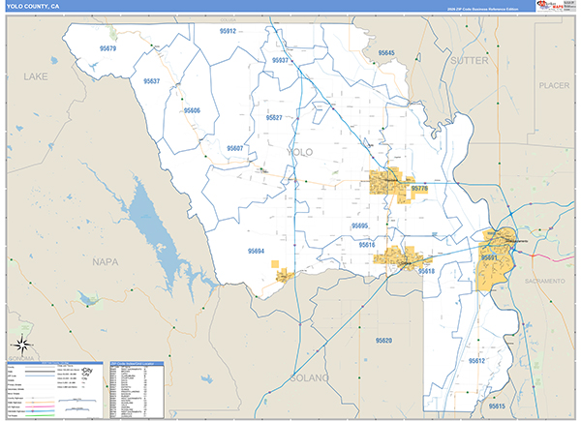Screen dimensions: 581x421
Task: Click the Yolo County, CA title
Action: click(x=32, y=6)
